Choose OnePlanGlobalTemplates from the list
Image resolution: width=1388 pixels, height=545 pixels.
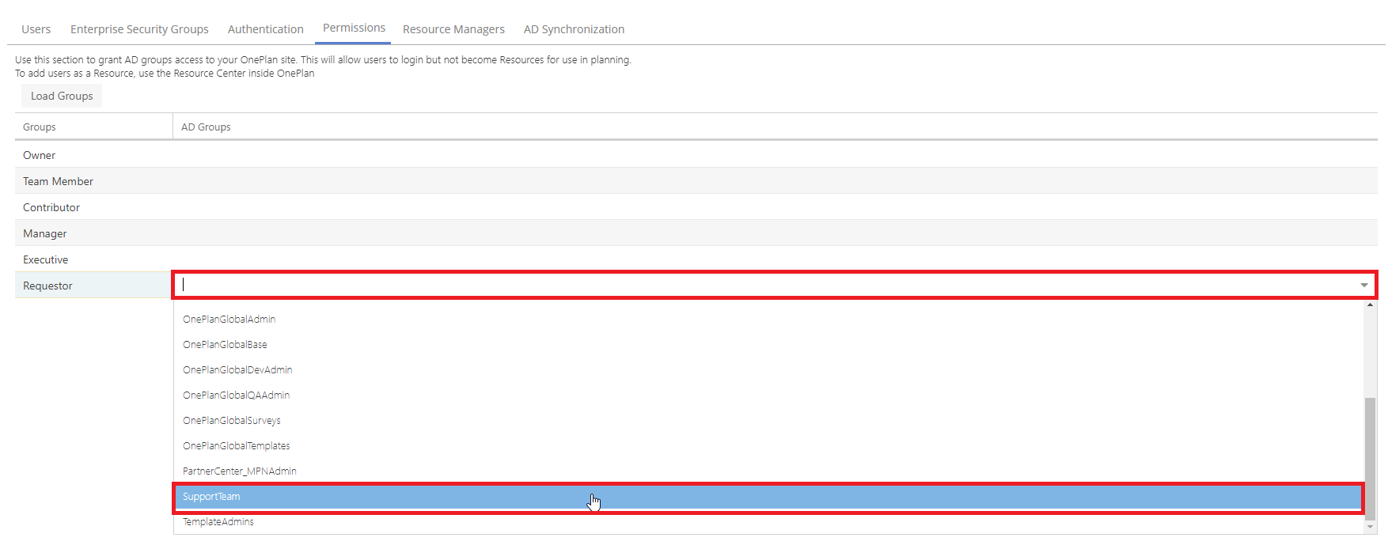769,446
